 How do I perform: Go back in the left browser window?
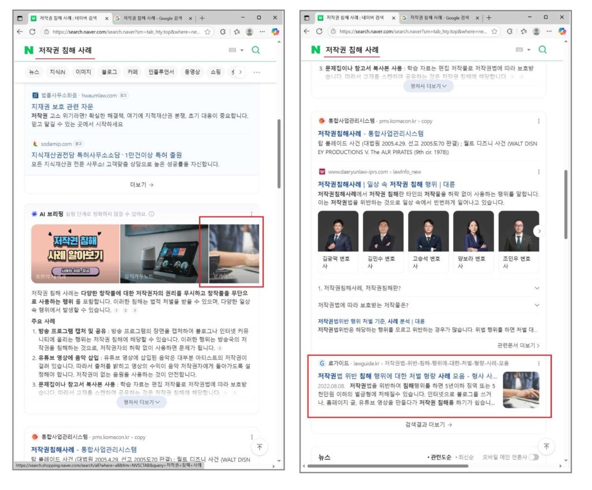coord(20,32)
